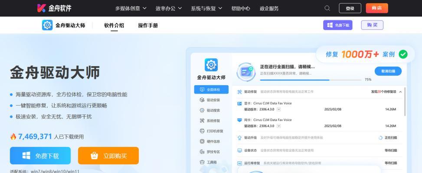The width and height of the screenshot is (422, 173).
Task: Select 系统修复 tools icon in sidebar
Action: point(202,121)
